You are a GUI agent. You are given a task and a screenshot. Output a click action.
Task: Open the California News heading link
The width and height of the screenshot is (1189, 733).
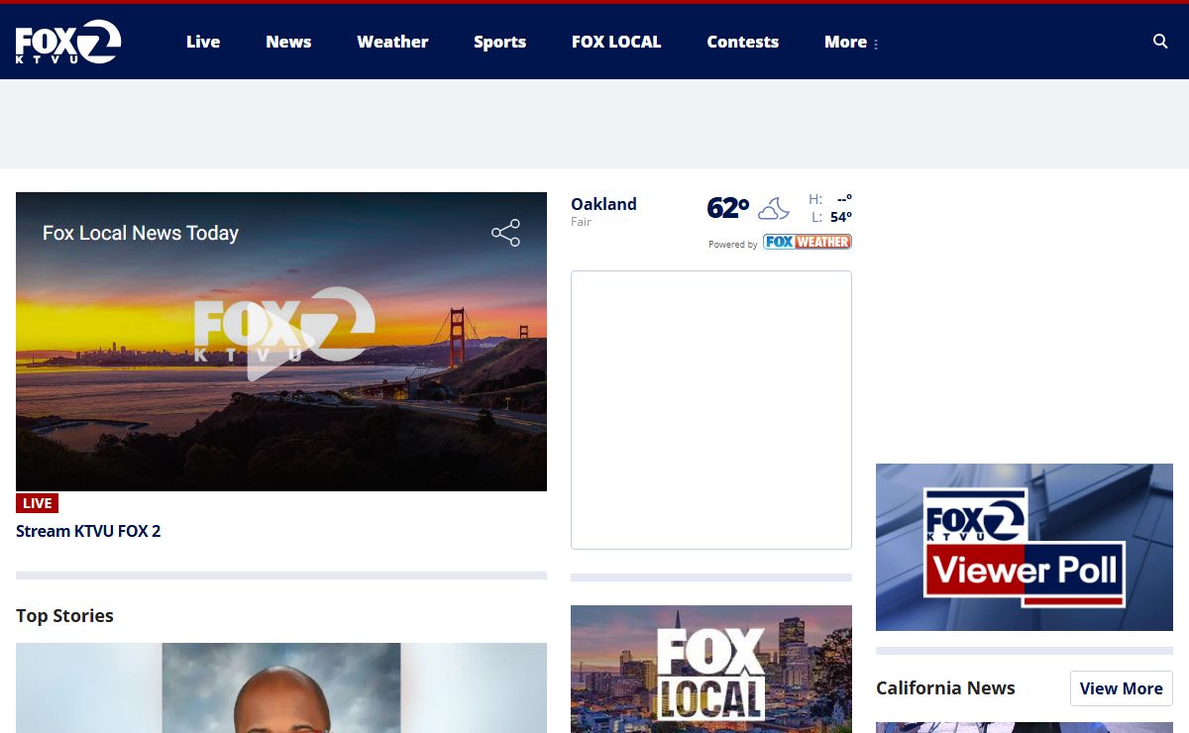[945, 687]
